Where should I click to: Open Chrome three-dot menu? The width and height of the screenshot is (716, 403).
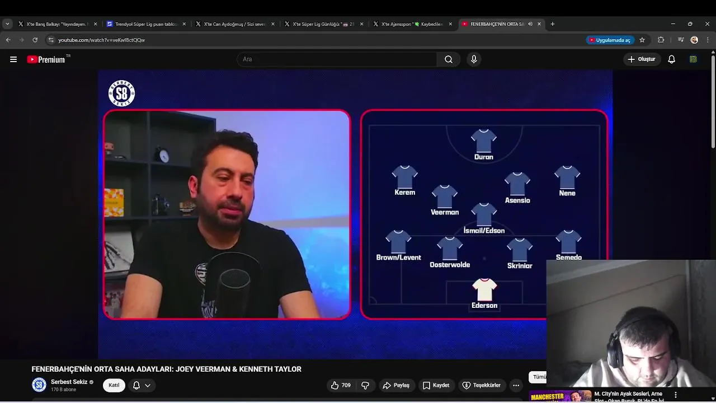coord(708,40)
